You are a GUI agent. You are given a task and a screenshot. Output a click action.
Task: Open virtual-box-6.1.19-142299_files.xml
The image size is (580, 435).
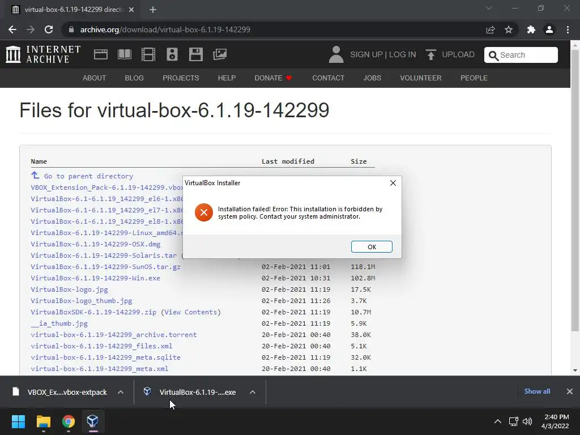(x=101, y=346)
